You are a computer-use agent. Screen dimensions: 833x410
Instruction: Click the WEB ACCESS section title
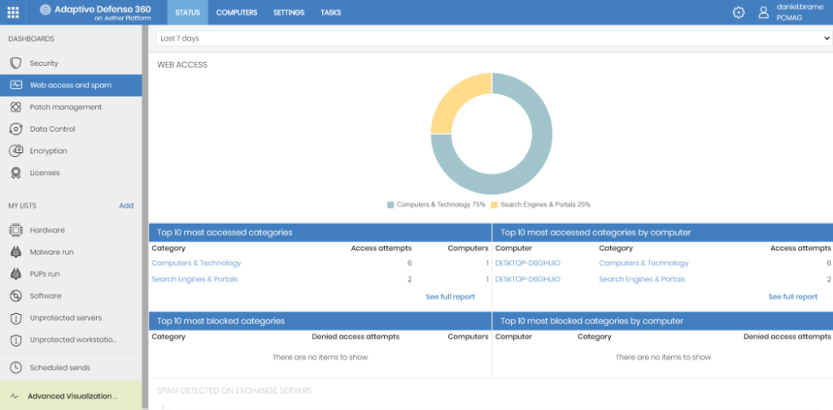[182, 65]
